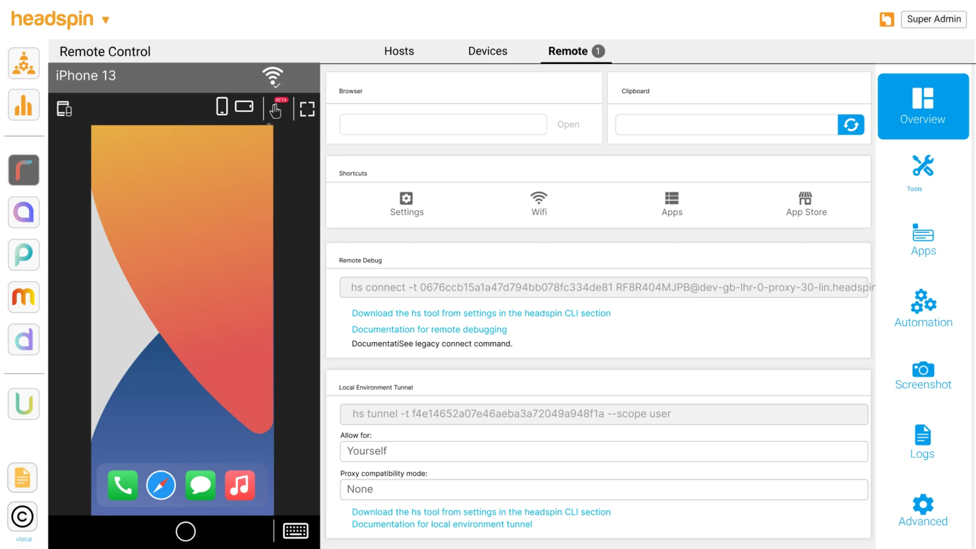Screen dimensions: 976x549
Task: Open the Proxy compatibility mode dropdown
Action: [603, 490]
